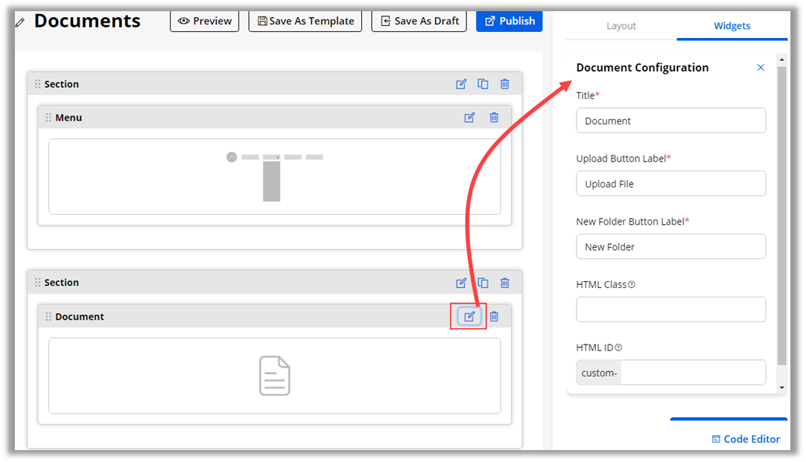
Task: Click the HTML Class help icon
Action: [632, 284]
